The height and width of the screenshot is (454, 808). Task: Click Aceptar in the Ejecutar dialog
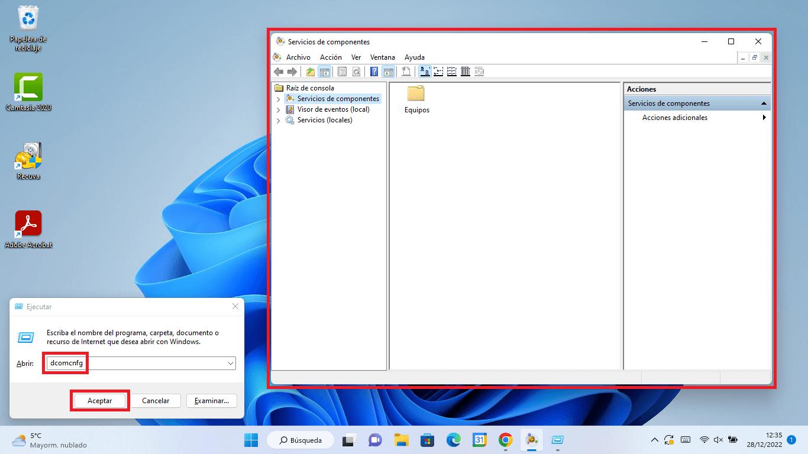tap(100, 401)
